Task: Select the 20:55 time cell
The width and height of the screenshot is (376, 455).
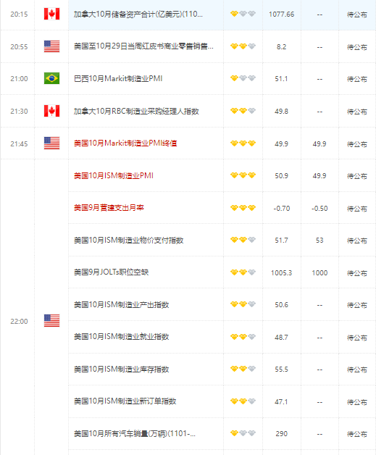Action: pos(19,46)
